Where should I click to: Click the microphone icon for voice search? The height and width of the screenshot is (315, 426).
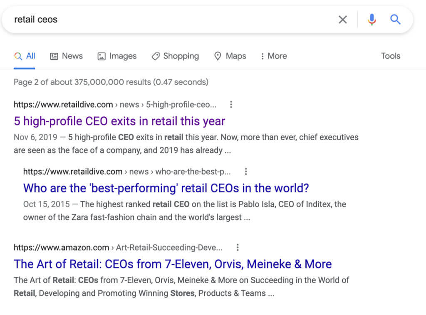(372, 19)
